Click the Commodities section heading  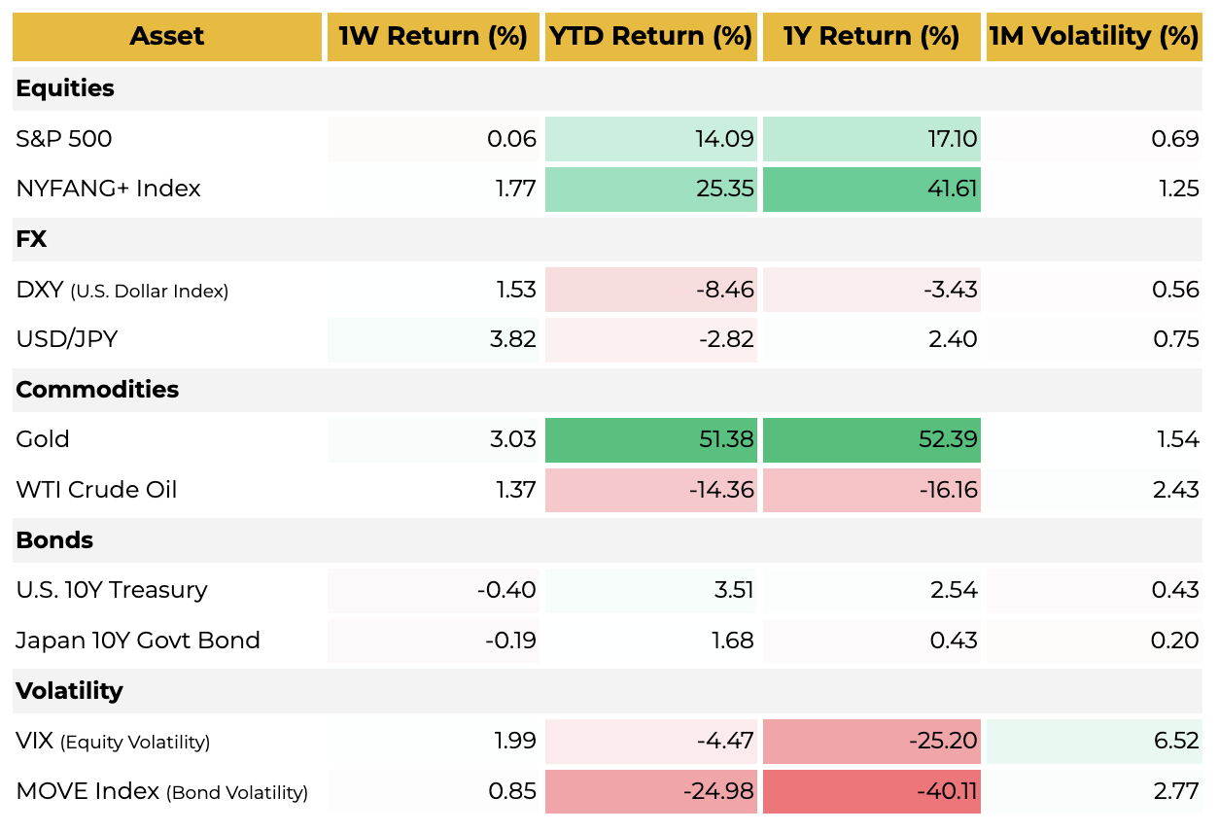click(97, 390)
